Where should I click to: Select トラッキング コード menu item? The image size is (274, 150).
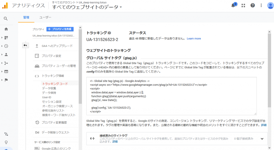[x=55, y=84]
